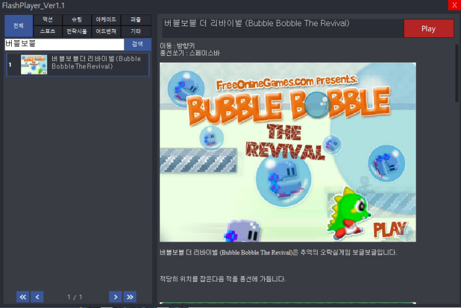Select the 스포츠 category tab
The image size is (461, 308).
point(48,31)
